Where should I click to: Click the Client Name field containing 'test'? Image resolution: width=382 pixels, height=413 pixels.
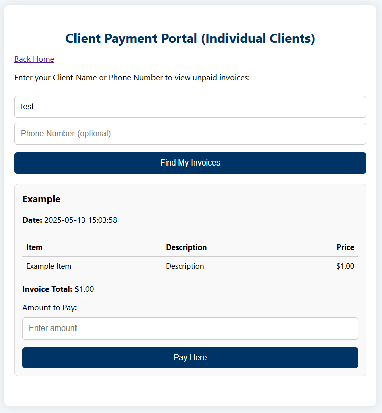point(190,106)
